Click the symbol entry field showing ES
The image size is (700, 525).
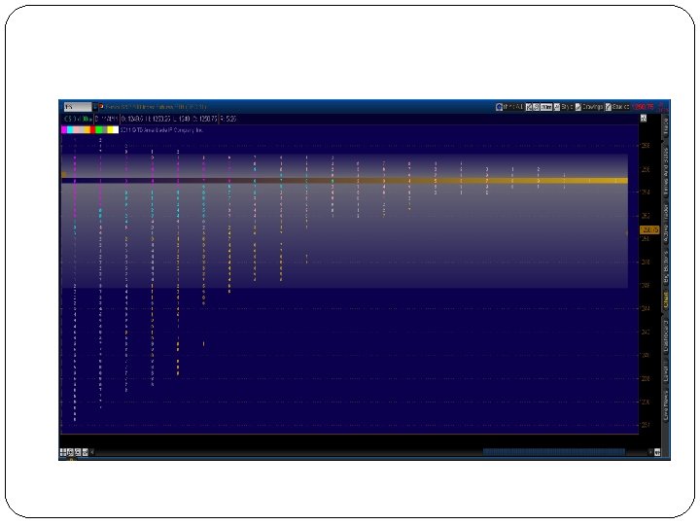pos(78,107)
